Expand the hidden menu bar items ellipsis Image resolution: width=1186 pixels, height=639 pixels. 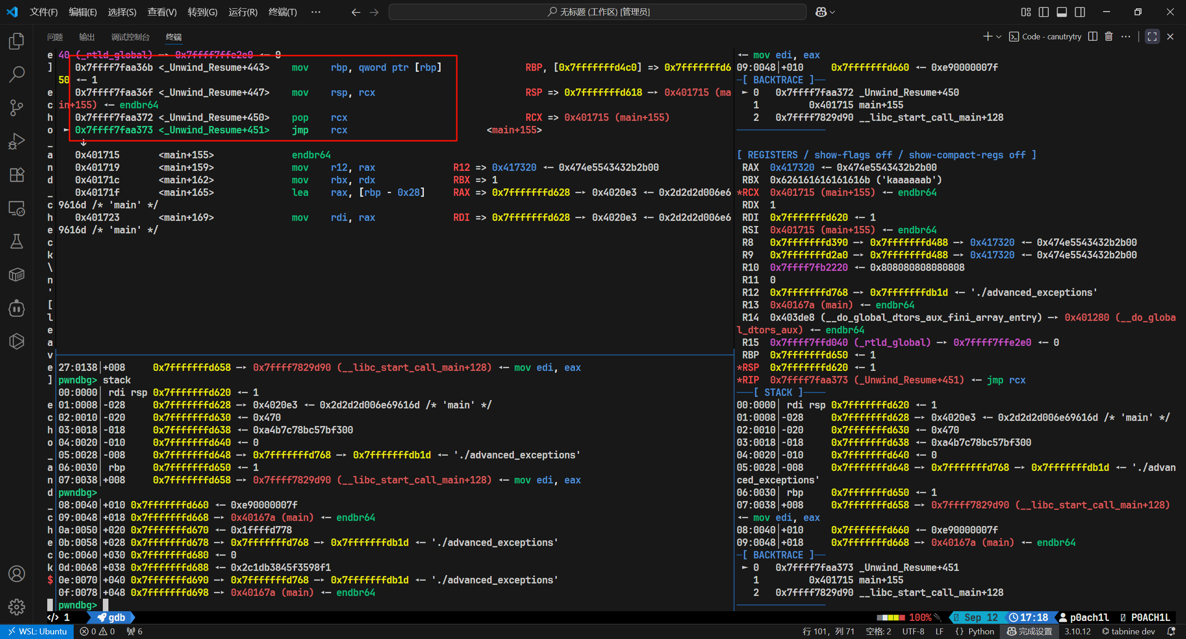tap(316, 12)
